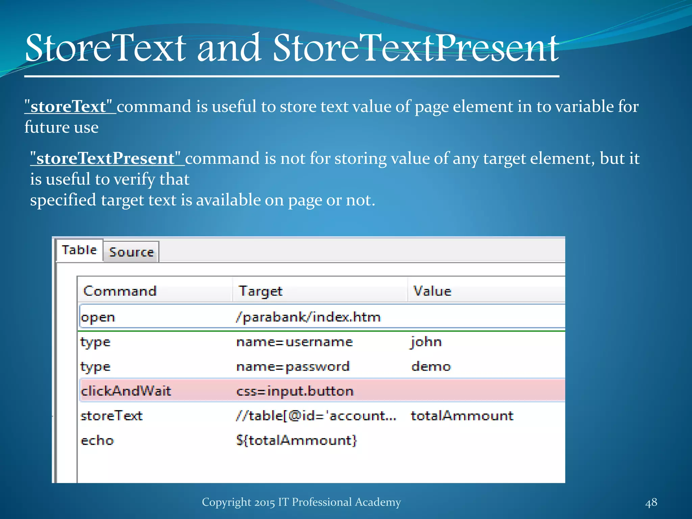Select the open command row
The width and height of the screenshot is (692, 519).
point(322,317)
